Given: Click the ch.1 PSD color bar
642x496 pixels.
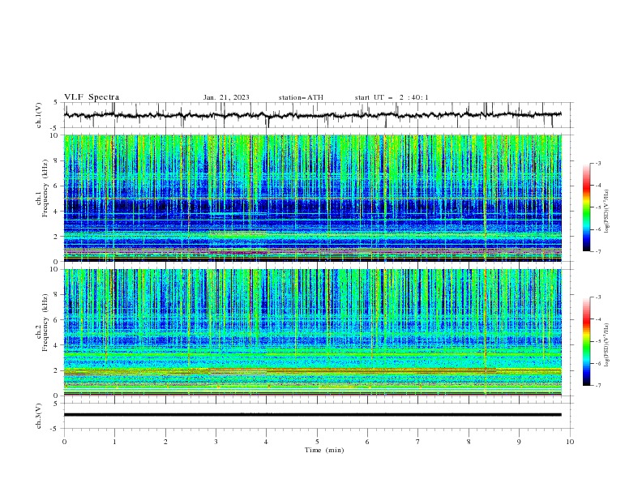Looking at the screenshot, I should click(587, 207).
